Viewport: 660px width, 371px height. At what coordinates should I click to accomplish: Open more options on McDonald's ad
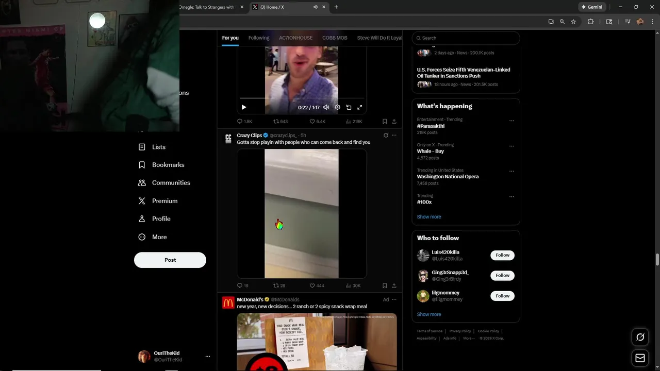394,299
